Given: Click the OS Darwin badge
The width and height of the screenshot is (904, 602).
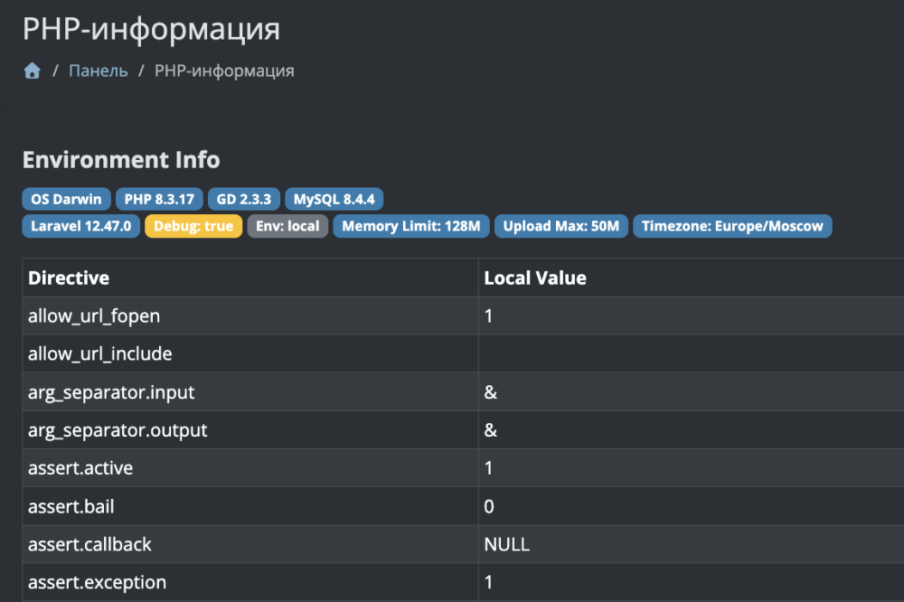Looking at the screenshot, I should (66, 199).
